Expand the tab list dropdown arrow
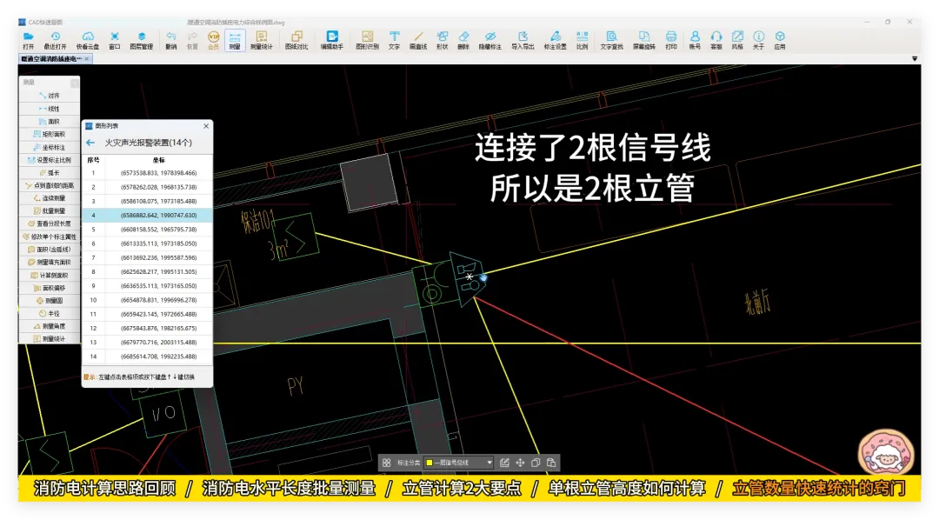The height and width of the screenshot is (520, 939). point(915,59)
